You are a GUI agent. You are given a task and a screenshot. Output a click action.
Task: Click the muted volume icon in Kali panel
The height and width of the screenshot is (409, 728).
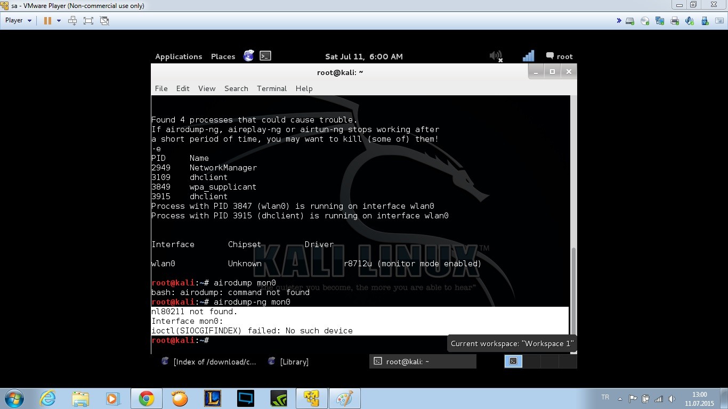[x=496, y=56]
